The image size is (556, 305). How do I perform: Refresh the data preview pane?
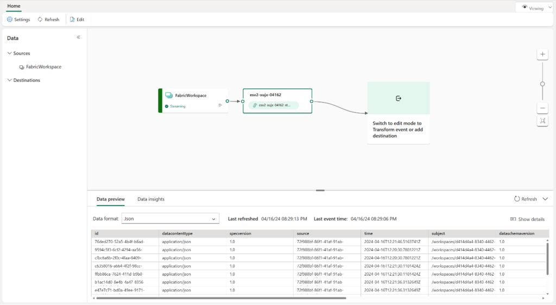(x=526, y=199)
